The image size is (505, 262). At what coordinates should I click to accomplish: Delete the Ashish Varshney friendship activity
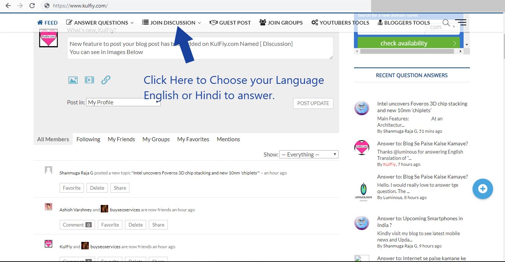pyautogui.click(x=136, y=225)
